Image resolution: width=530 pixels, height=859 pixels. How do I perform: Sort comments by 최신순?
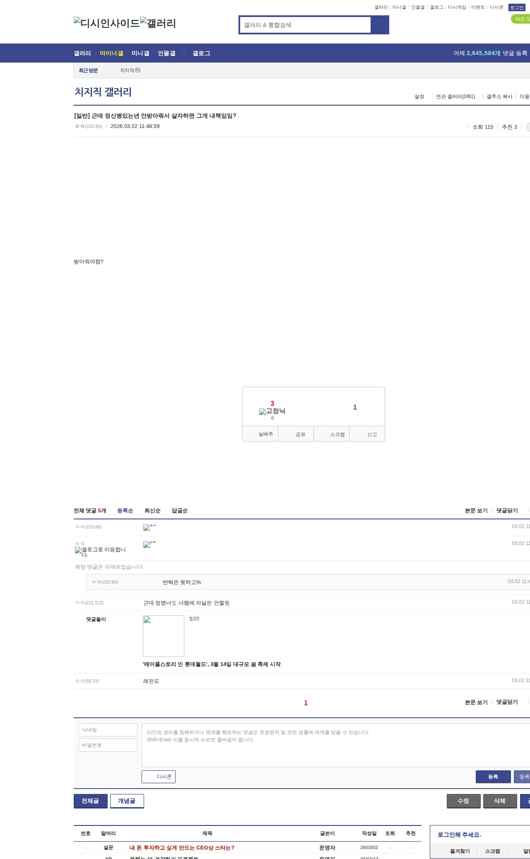point(152,511)
